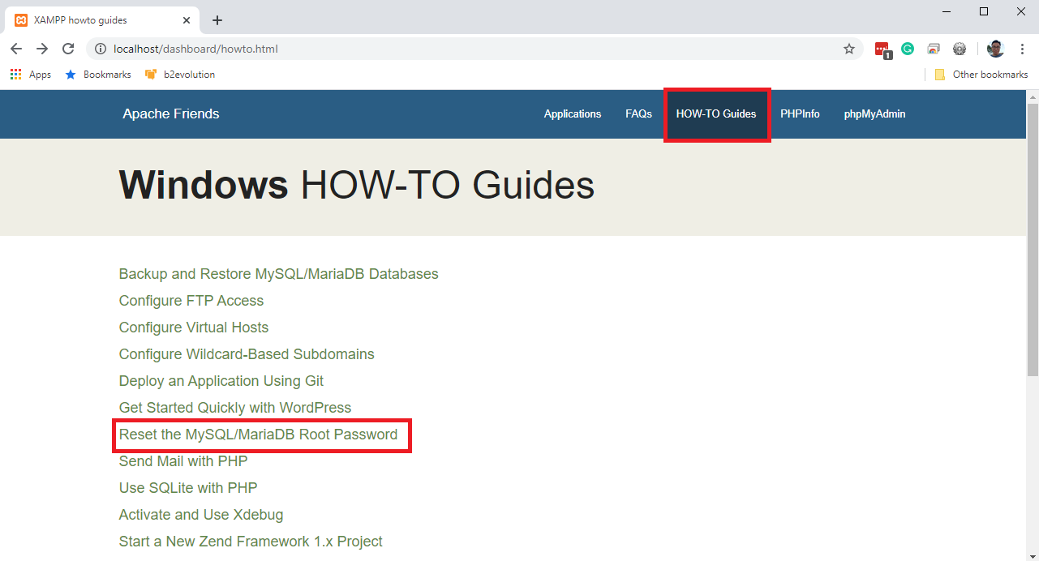Open the Bookmarks star folder

[x=97, y=75]
